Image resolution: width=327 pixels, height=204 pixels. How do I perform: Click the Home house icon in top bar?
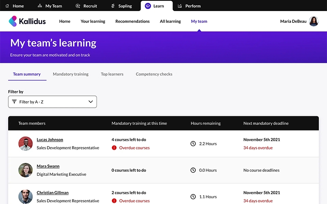click(7, 6)
